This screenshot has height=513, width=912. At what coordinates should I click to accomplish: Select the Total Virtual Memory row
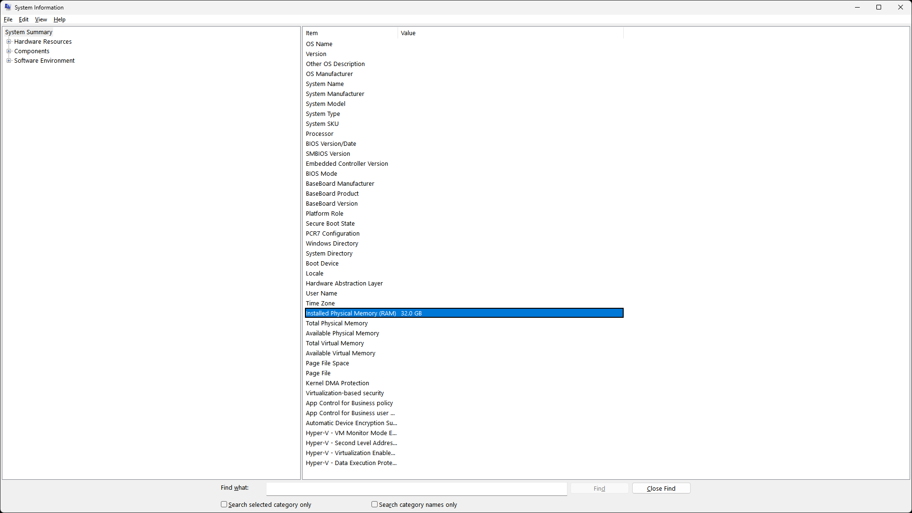point(464,343)
